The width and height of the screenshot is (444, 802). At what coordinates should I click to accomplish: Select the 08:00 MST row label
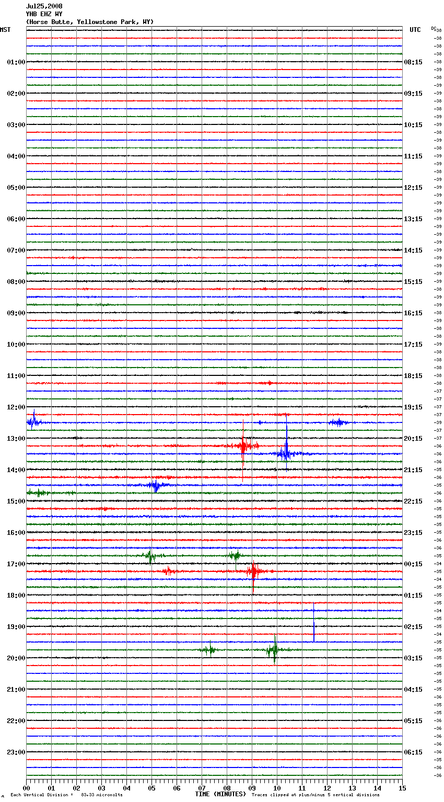coord(16,282)
